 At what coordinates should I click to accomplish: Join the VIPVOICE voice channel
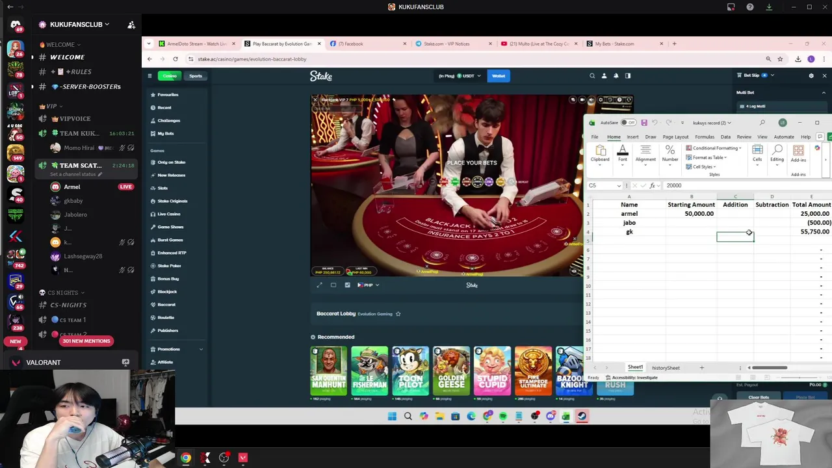(x=75, y=118)
